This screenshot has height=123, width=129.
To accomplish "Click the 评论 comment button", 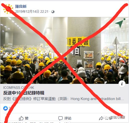I will pyautogui.click(x=65, y=118).
